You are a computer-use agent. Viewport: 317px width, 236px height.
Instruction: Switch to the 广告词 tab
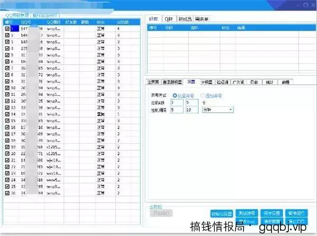[x=238, y=82]
